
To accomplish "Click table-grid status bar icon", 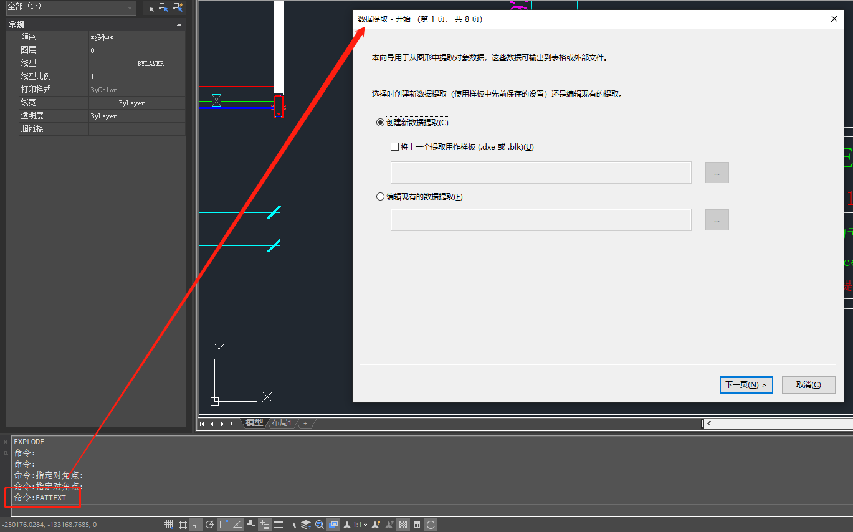I will 417,525.
